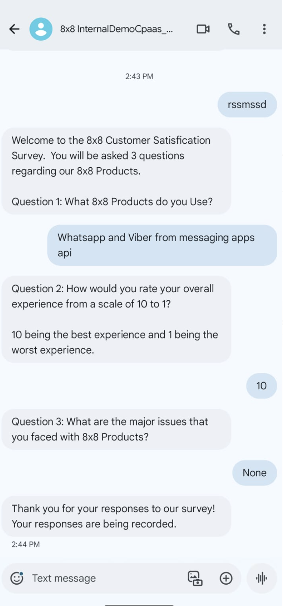Tap the "Thank you for your responses" message
The width and height of the screenshot is (283, 606).
coord(116,516)
